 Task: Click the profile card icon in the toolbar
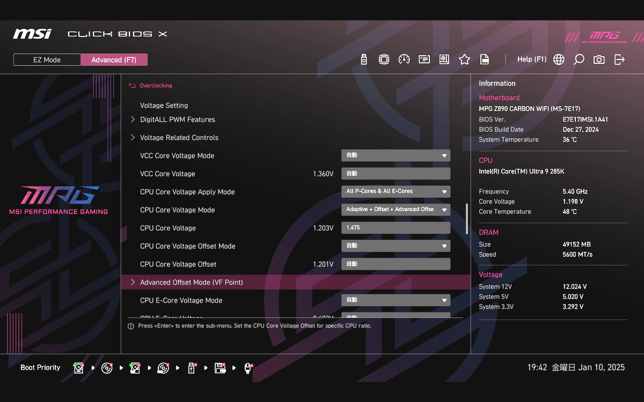[x=425, y=59]
